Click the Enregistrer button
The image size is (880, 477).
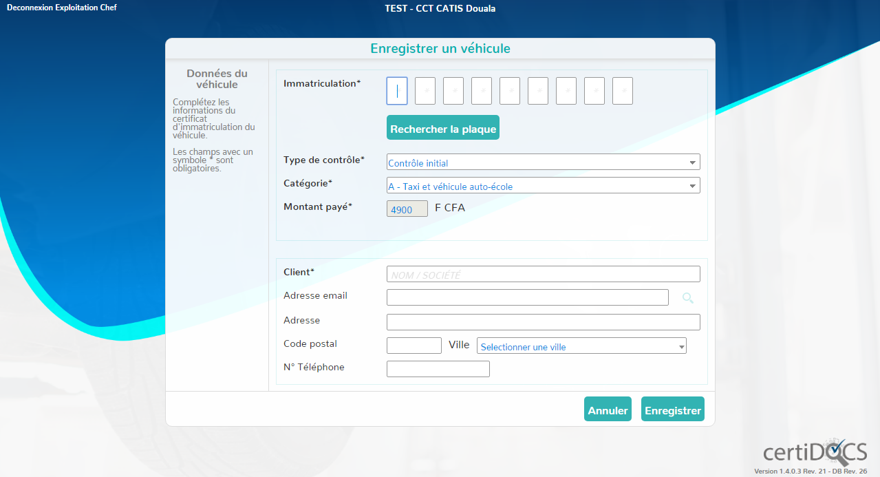tap(672, 410)
